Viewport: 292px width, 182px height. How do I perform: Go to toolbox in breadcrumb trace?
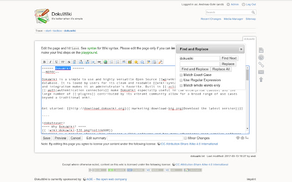pos(57,31)
